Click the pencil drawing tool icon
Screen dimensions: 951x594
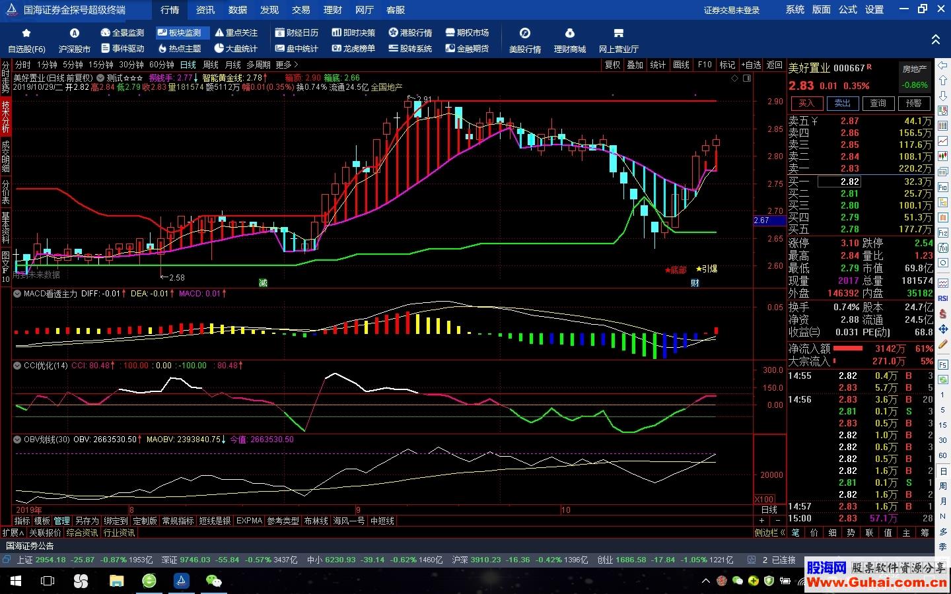point(943,344)
